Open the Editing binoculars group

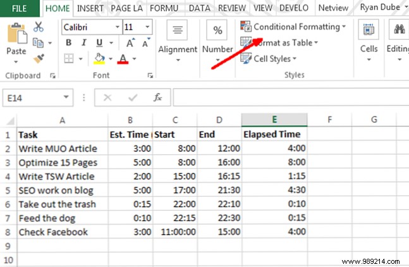[399, 30]
